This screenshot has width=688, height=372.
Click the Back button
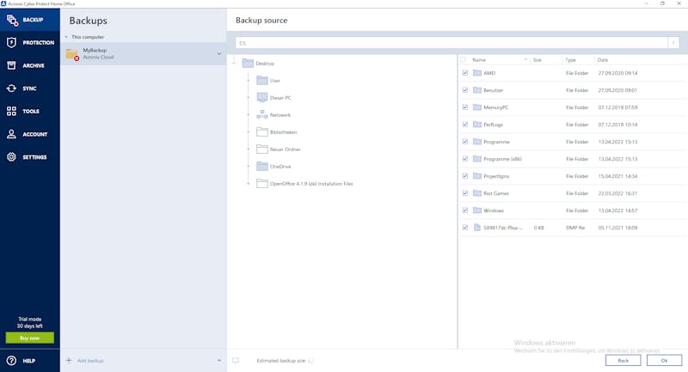click(623, 360)
